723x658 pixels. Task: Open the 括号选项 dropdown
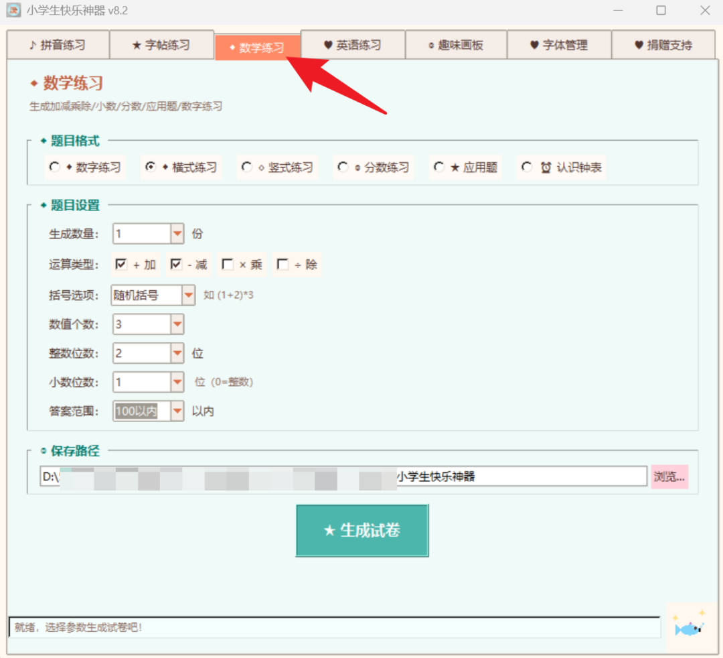pyautogui.click(x=188, y=295)
